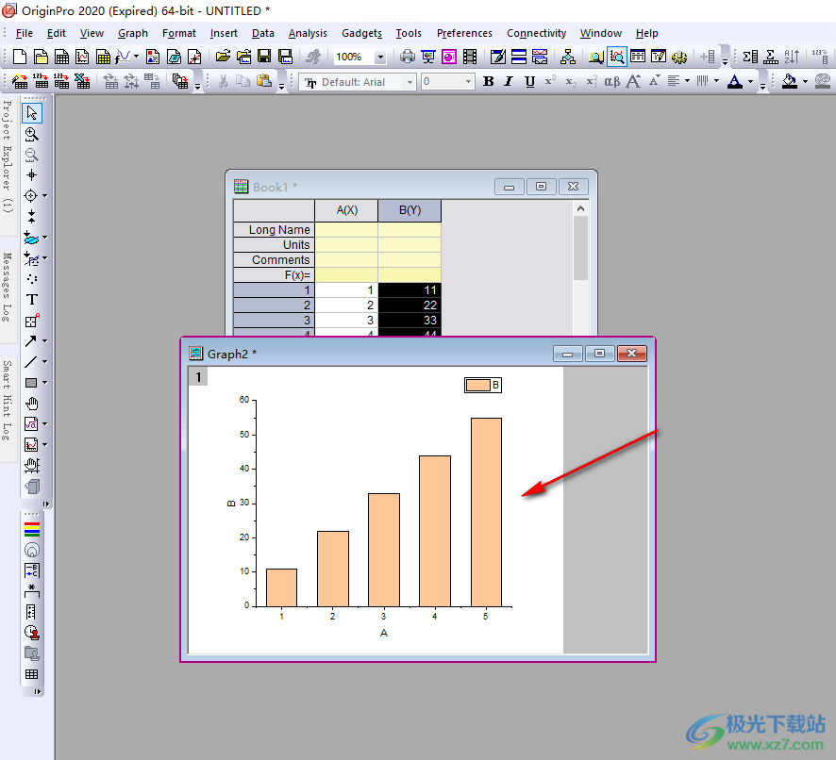
Task: Click the Greek alpha-beta symbols icon
Action: [x=612, y=81]
